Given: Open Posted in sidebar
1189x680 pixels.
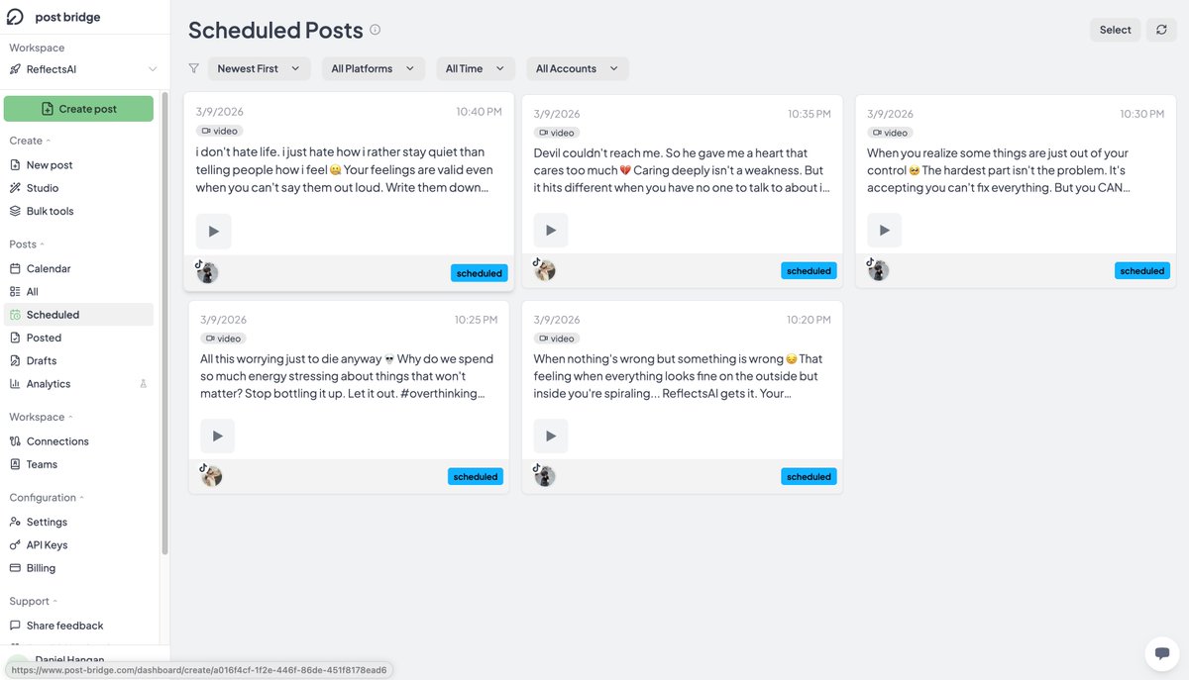Looking at the screenshot, I should [x=78, y=338].
